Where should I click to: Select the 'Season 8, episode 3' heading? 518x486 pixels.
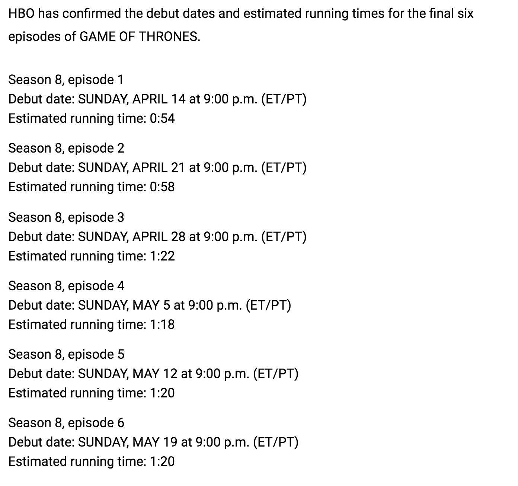66,217
